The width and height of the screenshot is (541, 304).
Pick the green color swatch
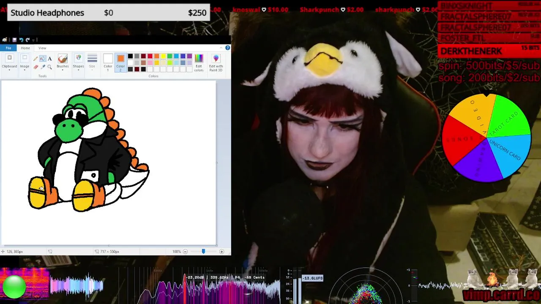pos(169,56)
